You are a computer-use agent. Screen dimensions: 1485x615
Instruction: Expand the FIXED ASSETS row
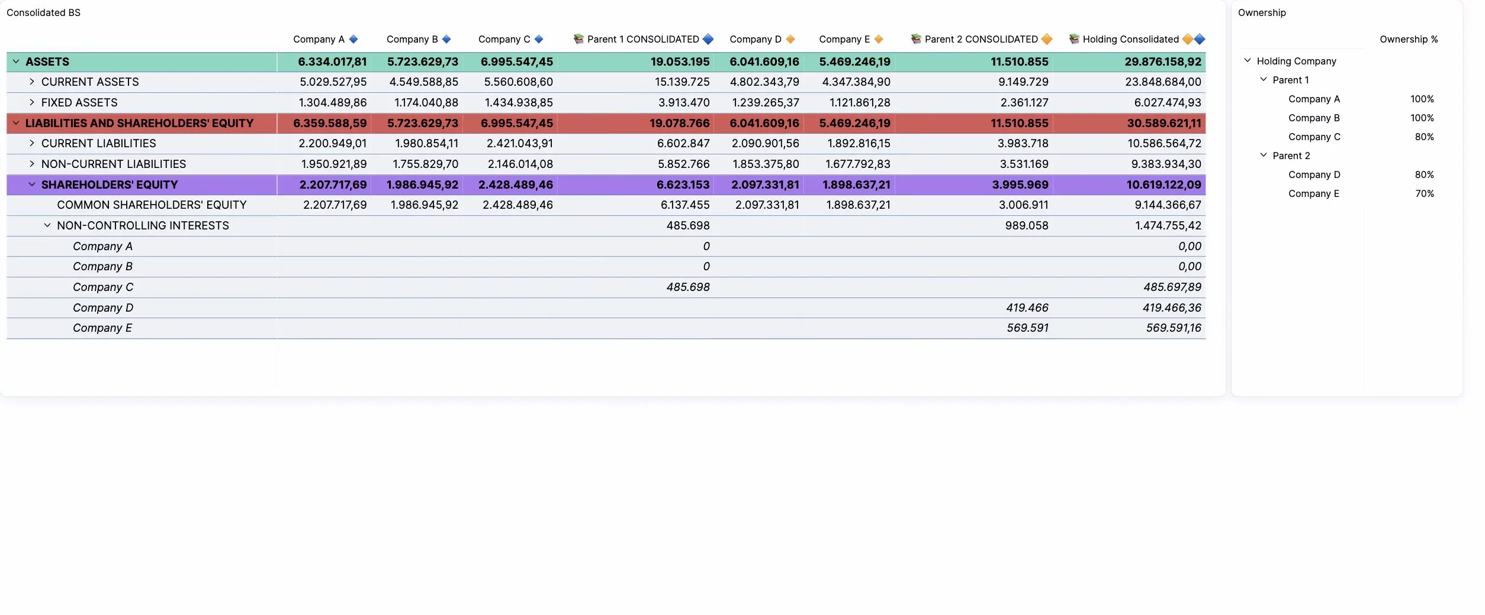(x=33, y=102)
